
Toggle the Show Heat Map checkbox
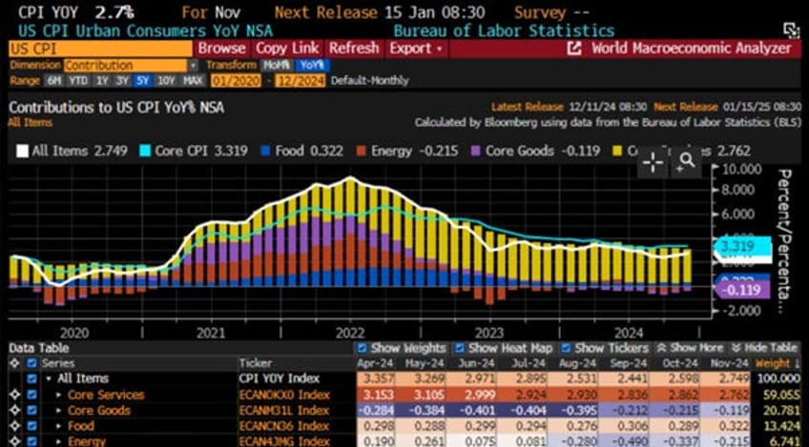click(x=460, y=348)
